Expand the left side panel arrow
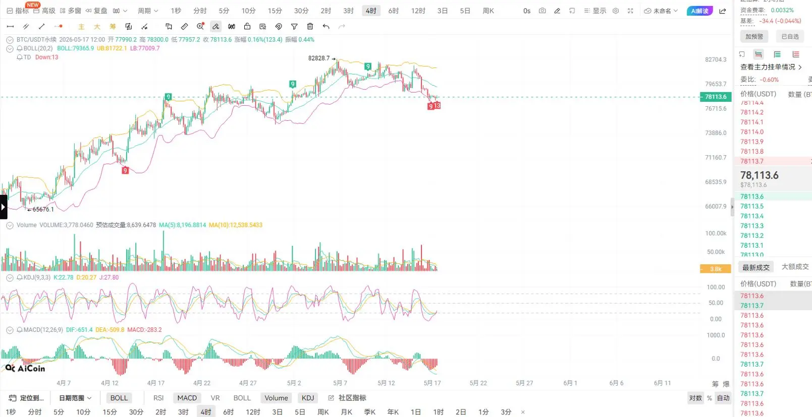The height and width of the screenshot is (417, 812). [4, 207]
